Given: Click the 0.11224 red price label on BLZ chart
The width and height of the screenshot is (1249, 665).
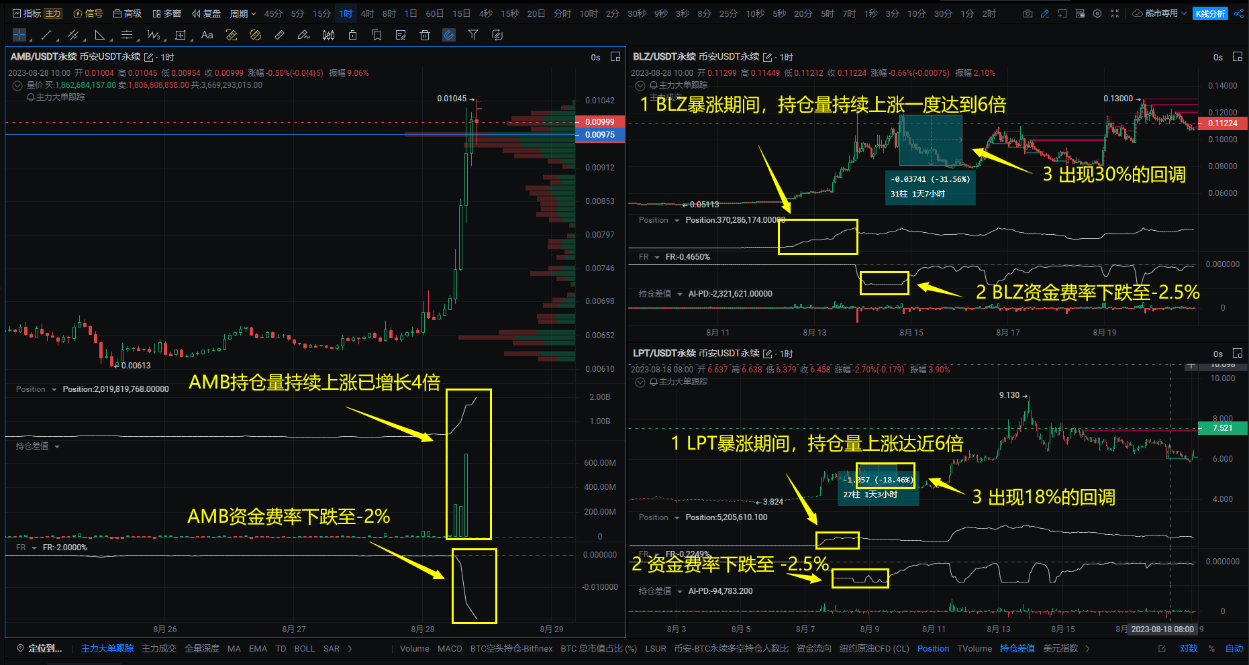Looking at the screenshot, I should pos(1223,123).
